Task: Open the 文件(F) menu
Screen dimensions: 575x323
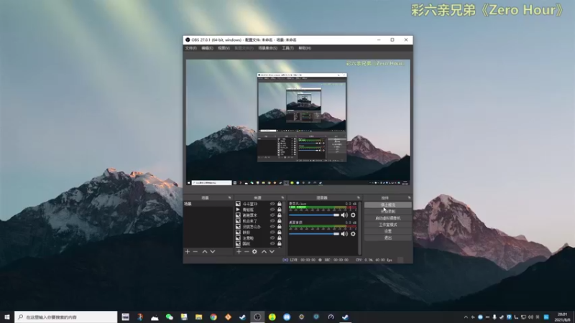Action: pyautogui.click(x=190, y=48)
